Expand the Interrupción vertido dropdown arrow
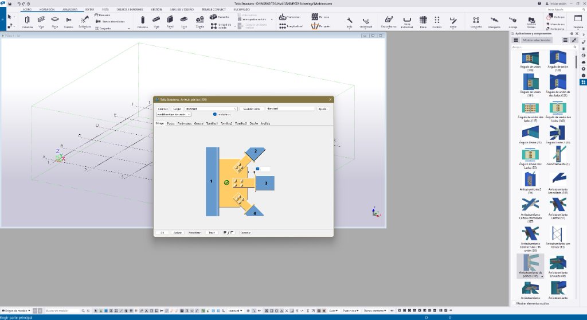 click(x=272, y=19)
